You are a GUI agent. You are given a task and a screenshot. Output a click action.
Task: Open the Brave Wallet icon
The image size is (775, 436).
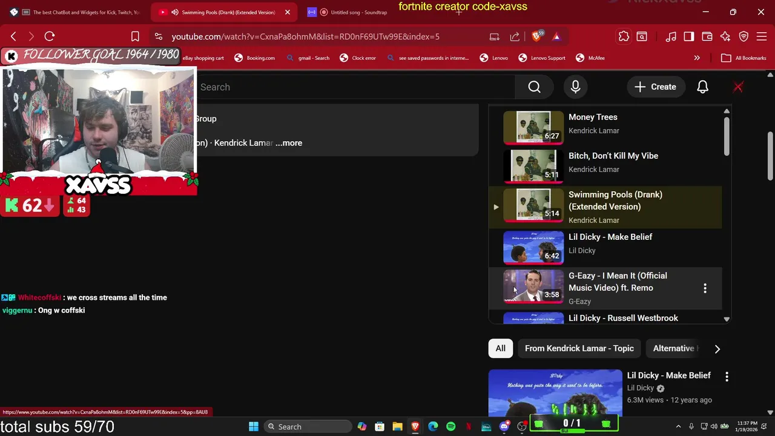click(707, 36)
